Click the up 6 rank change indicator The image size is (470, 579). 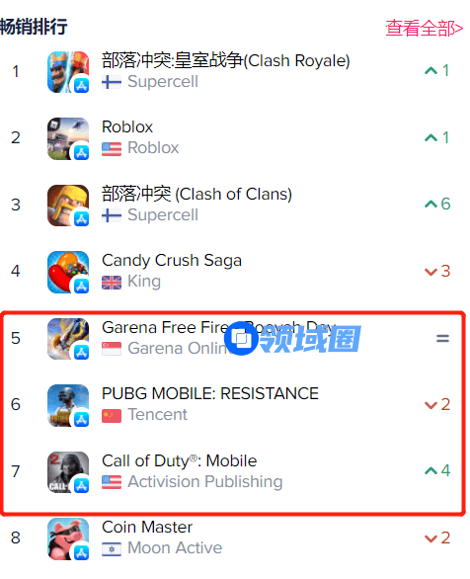tap(437, 204)
